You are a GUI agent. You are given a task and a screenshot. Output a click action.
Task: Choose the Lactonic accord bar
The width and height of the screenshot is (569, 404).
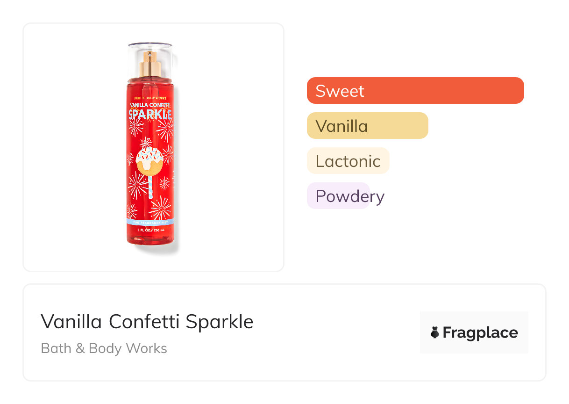(x=348, y=161)
